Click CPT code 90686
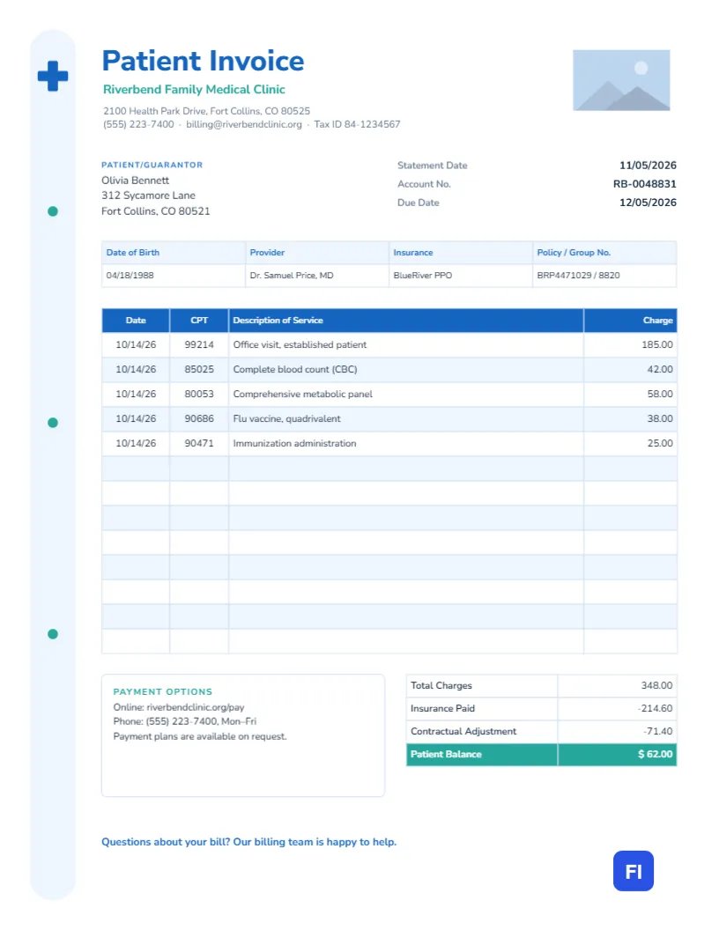This screenshot has width=719, height=930. point(199,418)
